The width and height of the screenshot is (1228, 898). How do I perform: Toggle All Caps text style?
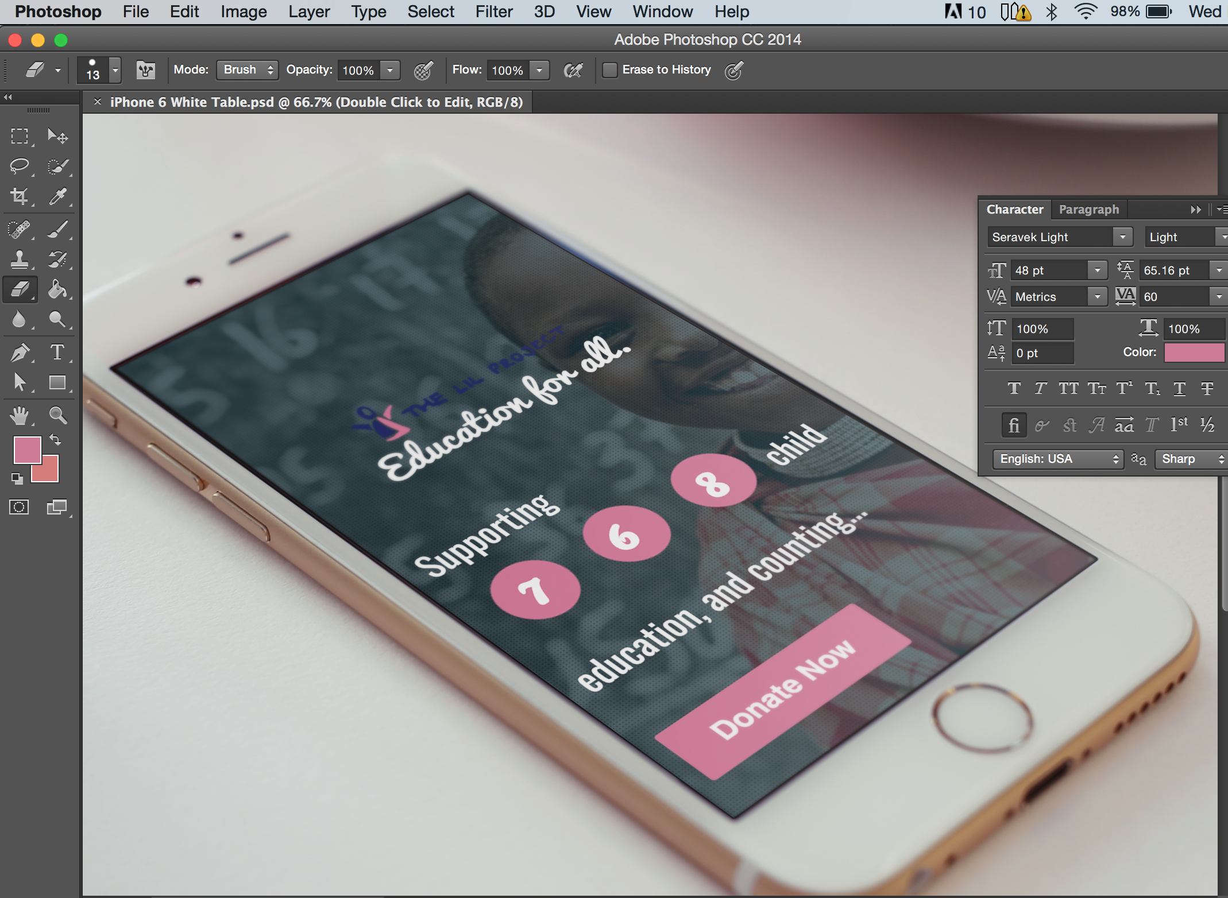tap(1068, 389)
